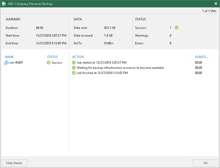Click the 'Duration:' label in Summary
220x168 pixels.
(x=12, y=28)
